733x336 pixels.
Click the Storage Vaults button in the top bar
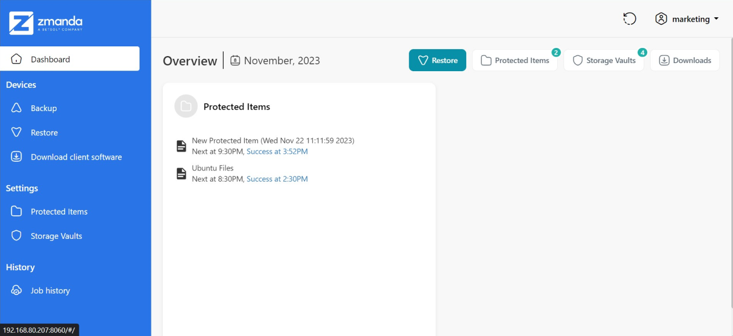604,60
